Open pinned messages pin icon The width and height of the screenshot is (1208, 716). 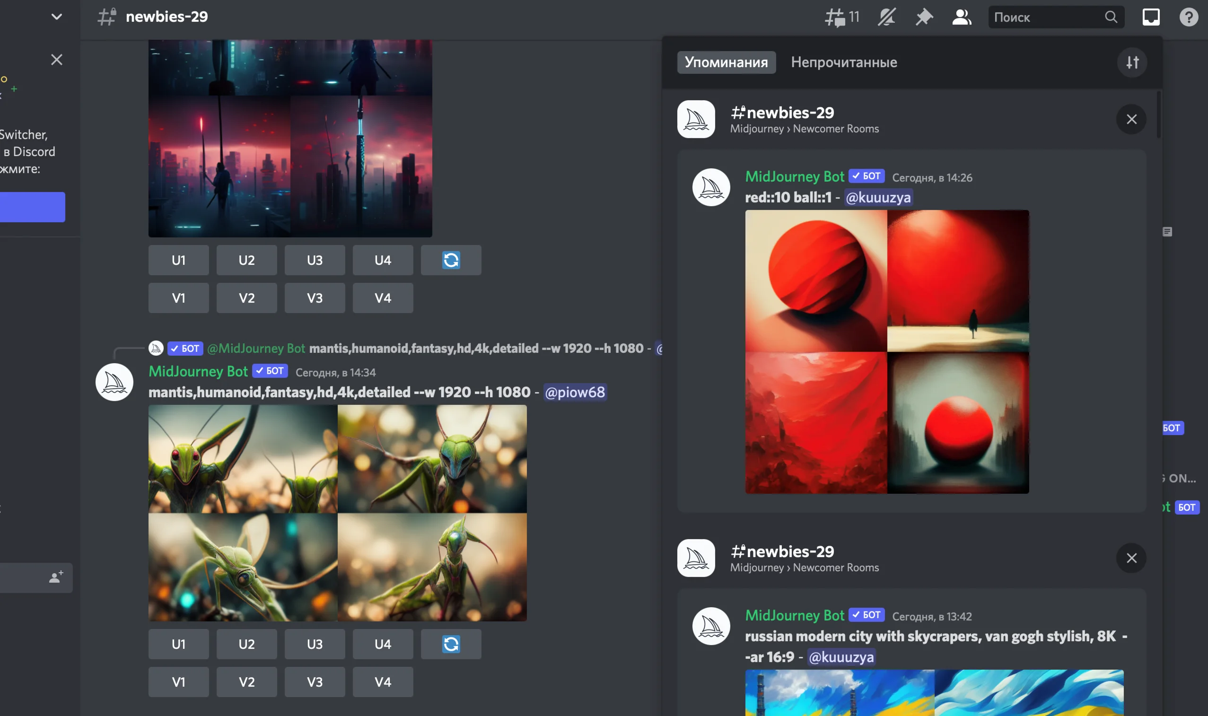924,17
